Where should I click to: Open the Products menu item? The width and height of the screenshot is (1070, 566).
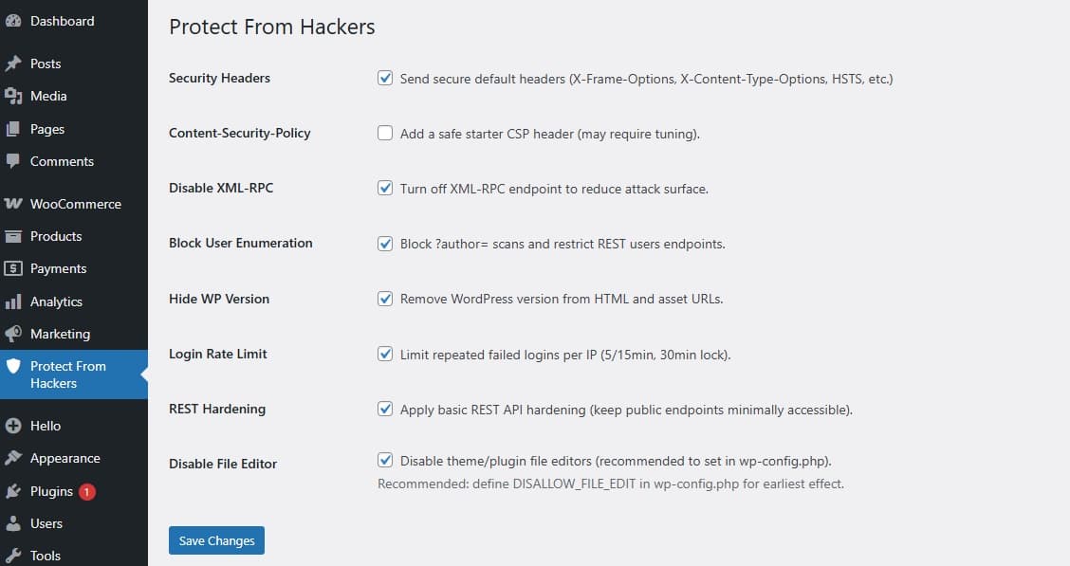pos(56,236)
